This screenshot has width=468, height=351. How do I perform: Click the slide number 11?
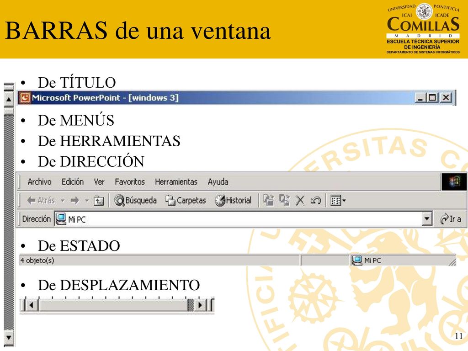coord(459,336)
